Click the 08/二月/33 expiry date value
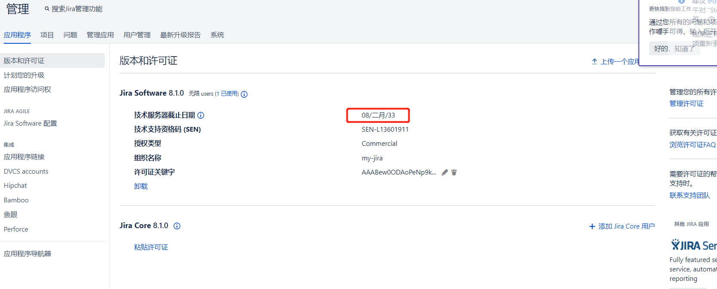This screenshot has width=717, height=289. pyautogui.click(x=378, y=115)
